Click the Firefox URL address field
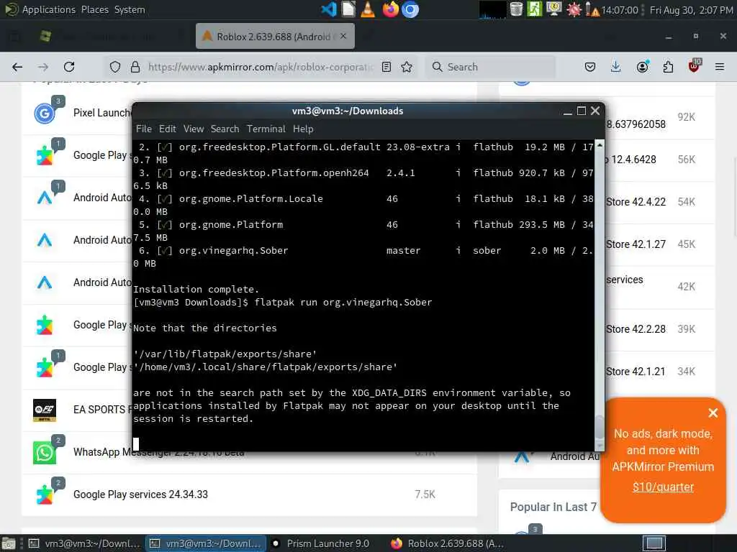737x552 pixels. tap(261, 67)
